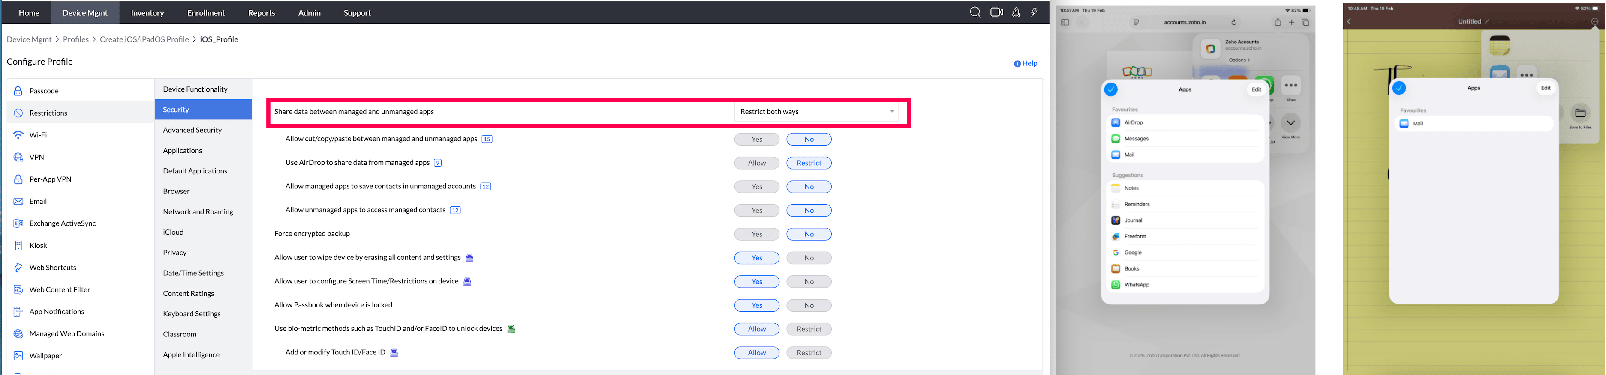Switch to the Admin tab
The width and height of the screenshot is (1606, 375).
(309, 12)
